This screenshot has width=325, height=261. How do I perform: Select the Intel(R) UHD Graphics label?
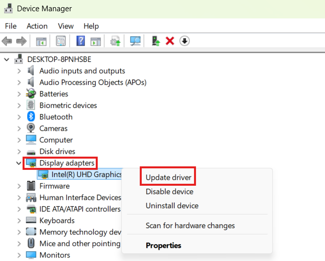(86, 175)
